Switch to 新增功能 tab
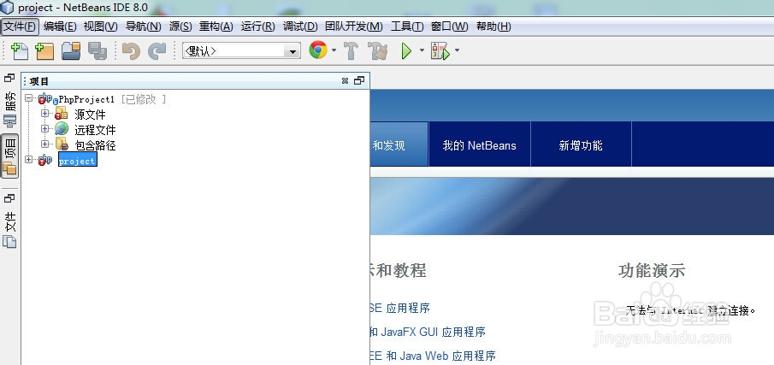774x365 pixels. (581, 145)
